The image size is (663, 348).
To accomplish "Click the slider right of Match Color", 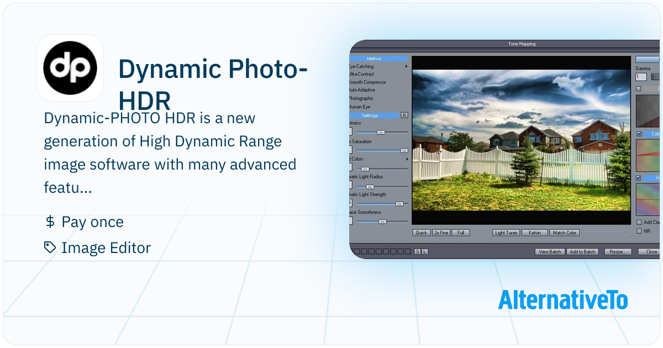I will pyautogui.click(x=607, y=233).
